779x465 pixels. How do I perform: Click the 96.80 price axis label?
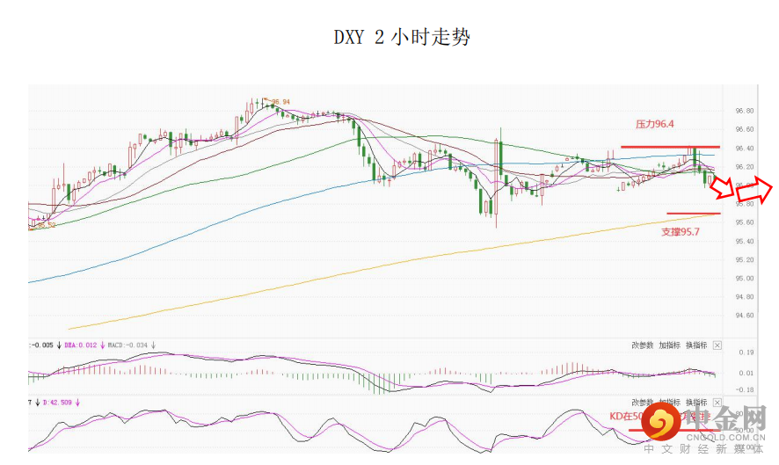coord(744,111)
